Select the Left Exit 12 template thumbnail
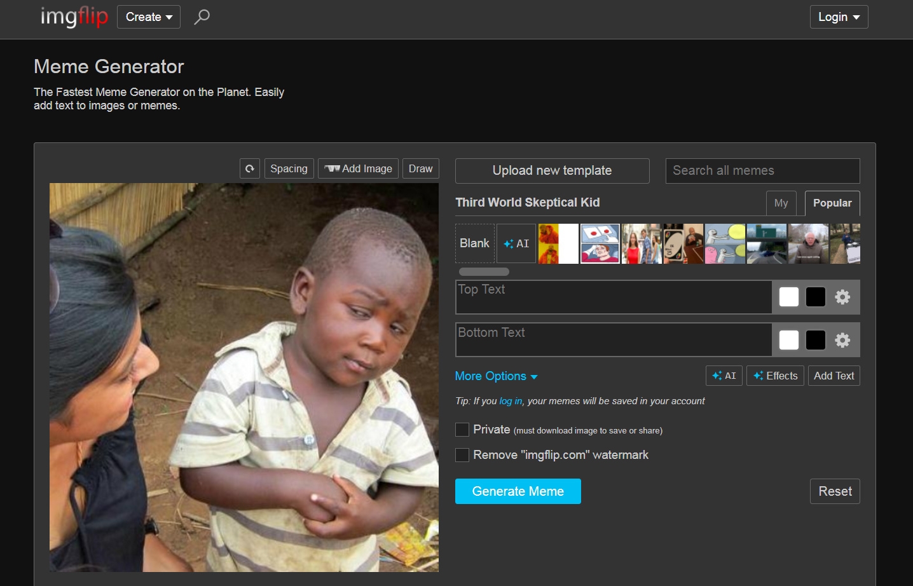 click(x=767, y=243)
